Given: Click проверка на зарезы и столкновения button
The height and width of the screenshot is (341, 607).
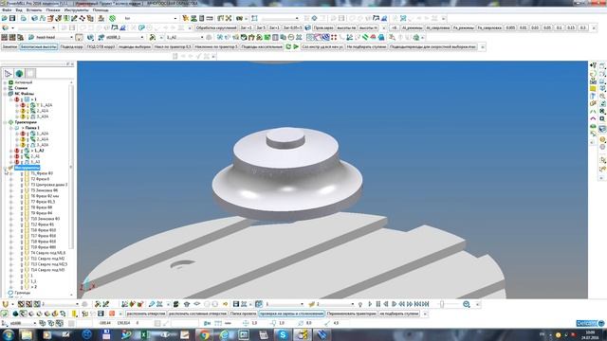Looking at the screenshot, I should [x=291, y=314].
